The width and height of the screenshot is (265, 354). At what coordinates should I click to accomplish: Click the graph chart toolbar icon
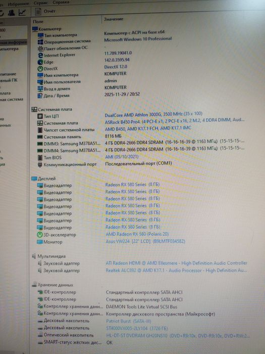coord(22,12)
